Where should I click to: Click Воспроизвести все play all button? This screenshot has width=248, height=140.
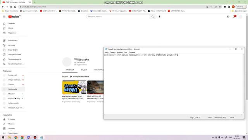click(x=79, y=77)
